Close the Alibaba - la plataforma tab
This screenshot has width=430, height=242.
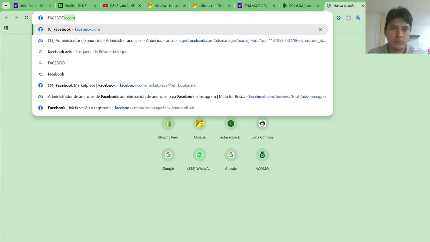184,6
